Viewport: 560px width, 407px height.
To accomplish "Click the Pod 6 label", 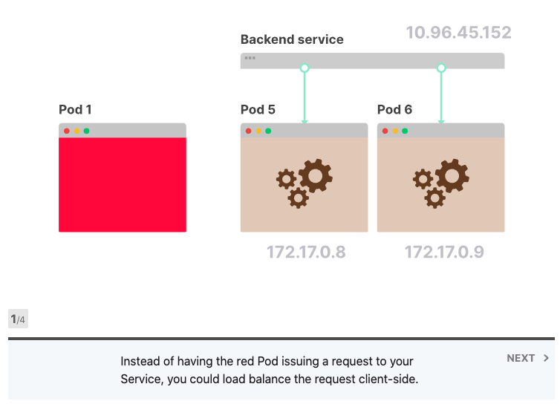I will (x=394, y=110).
